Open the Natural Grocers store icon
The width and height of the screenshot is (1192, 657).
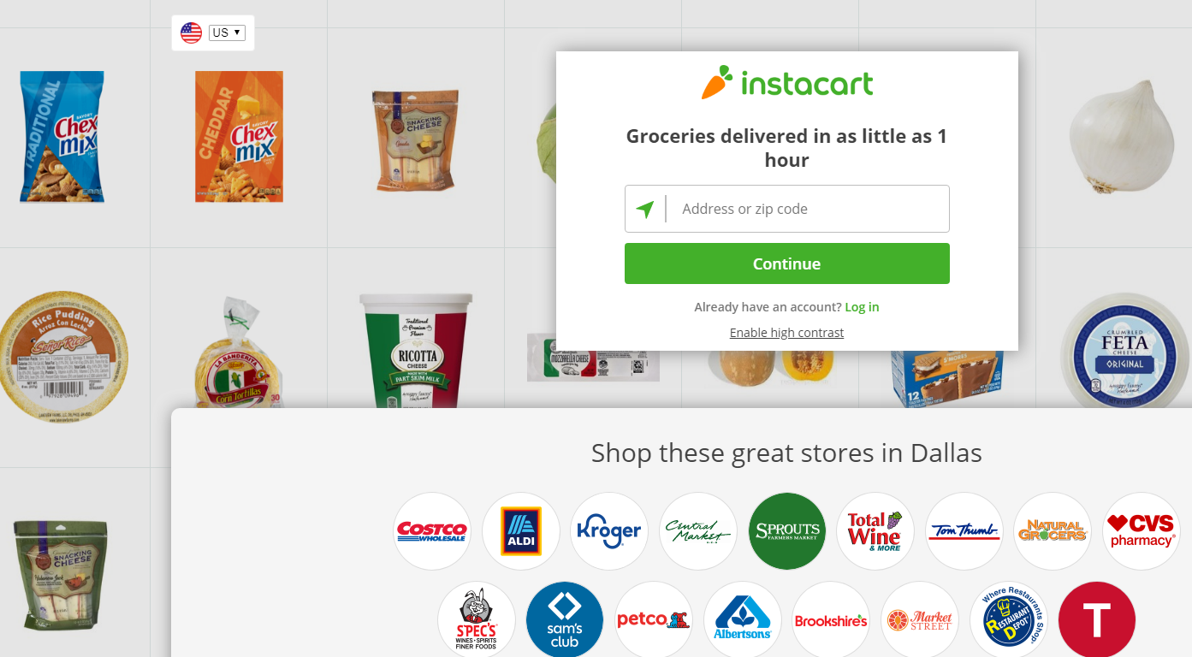click(1053, 531)
